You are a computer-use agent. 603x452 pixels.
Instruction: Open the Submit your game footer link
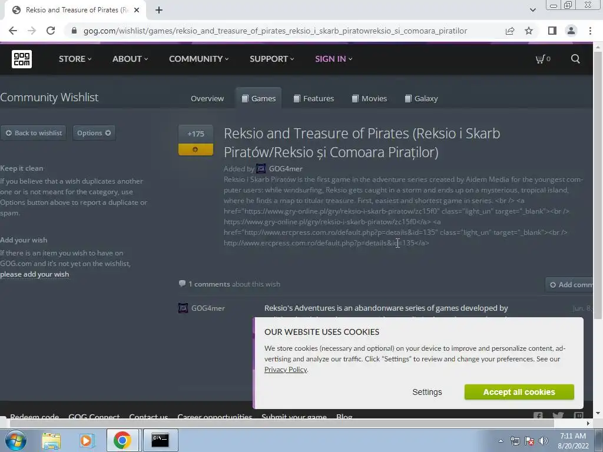(294, 416)
